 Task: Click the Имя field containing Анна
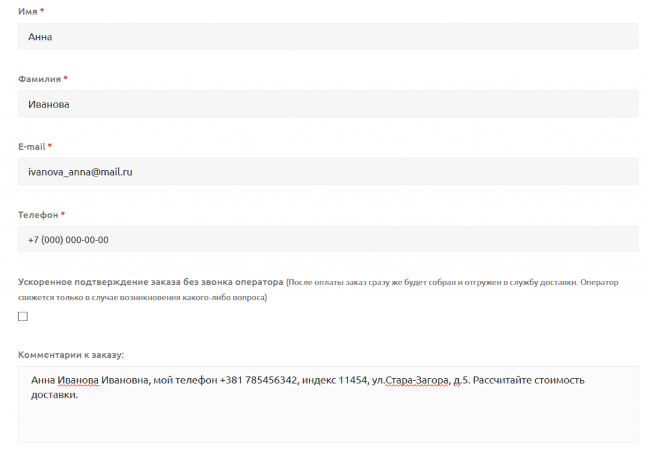coord(328,36)
